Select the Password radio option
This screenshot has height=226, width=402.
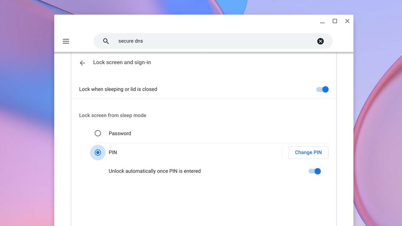pyautogui.click(x=97, y=133)
